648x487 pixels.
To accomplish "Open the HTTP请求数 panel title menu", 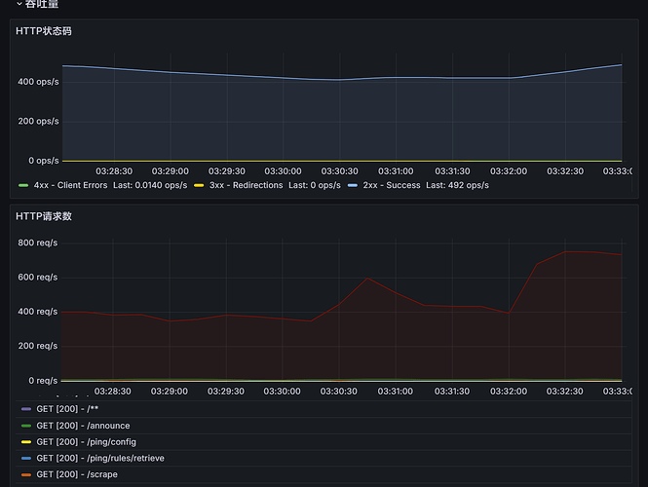I will [x=43, y=216].
